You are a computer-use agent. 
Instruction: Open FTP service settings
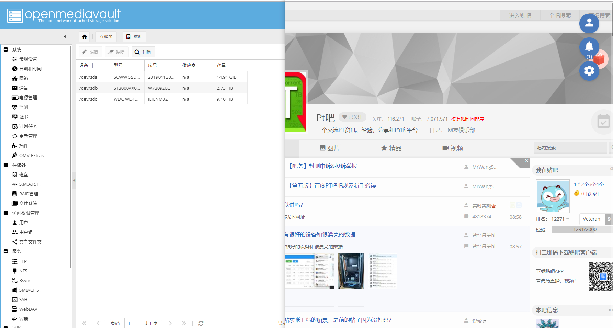[23, 261]
